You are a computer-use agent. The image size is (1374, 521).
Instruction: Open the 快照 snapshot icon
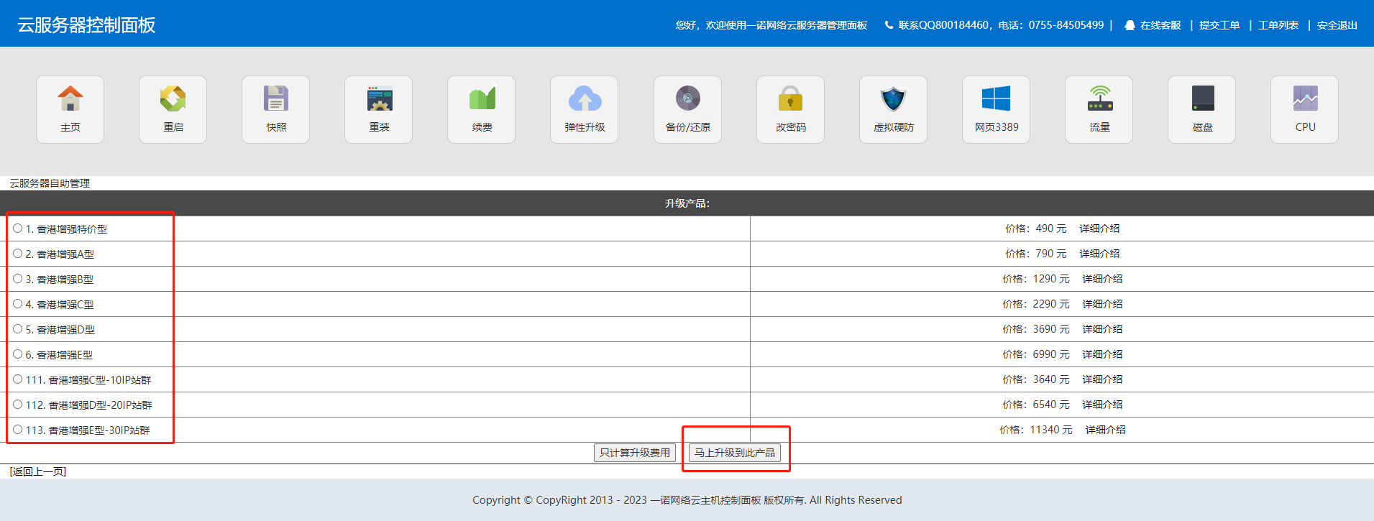point(275,100)
